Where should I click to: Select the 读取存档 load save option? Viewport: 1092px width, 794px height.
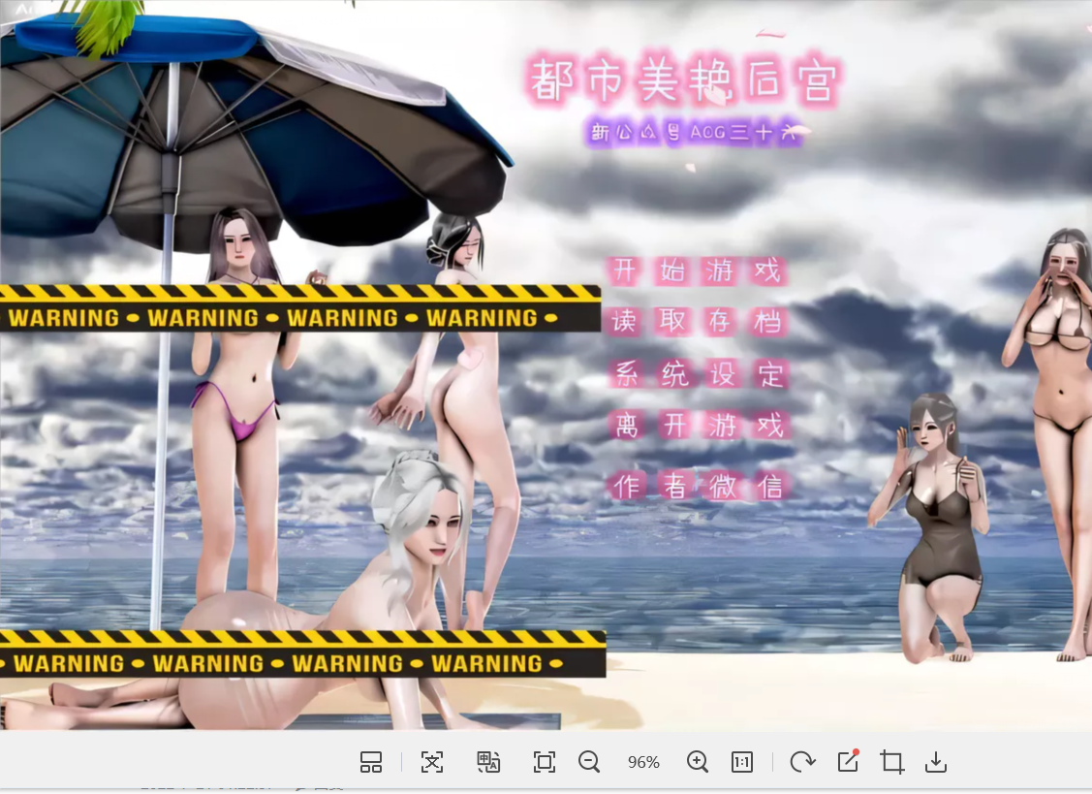click(700, 322)
